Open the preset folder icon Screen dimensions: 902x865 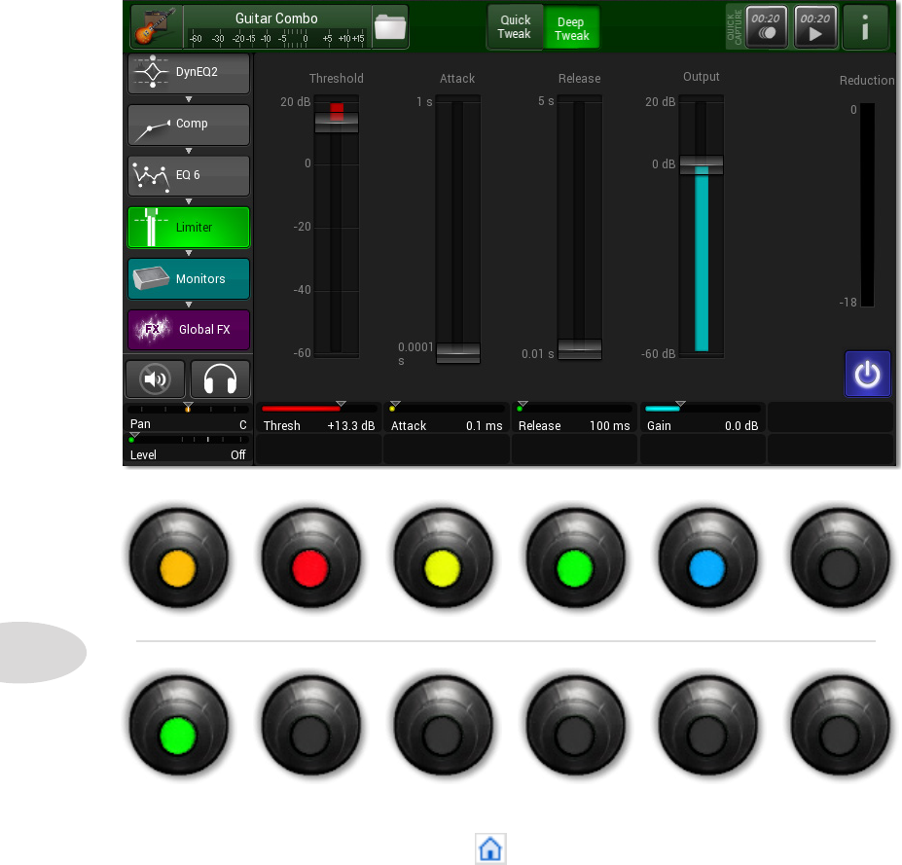[x=390, y=27]
